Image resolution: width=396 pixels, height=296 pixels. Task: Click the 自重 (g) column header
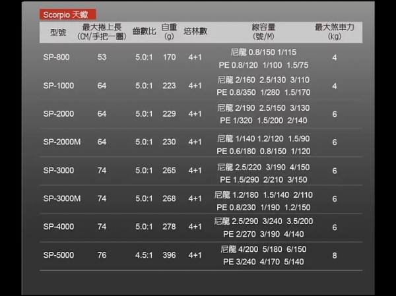click(169, 32)
